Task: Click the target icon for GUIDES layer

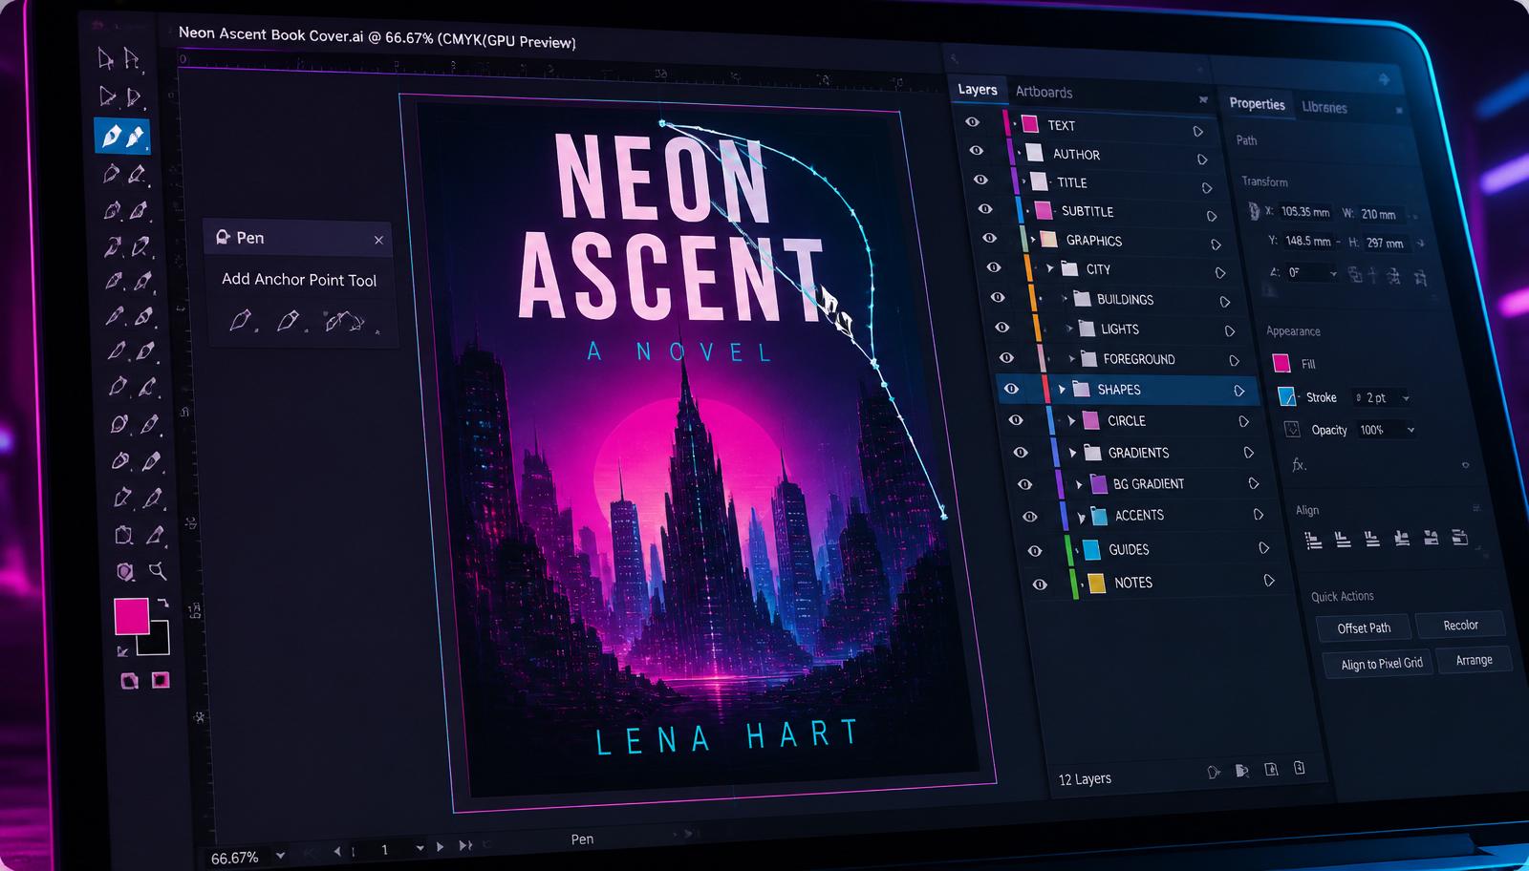Action: [1263, 548]
